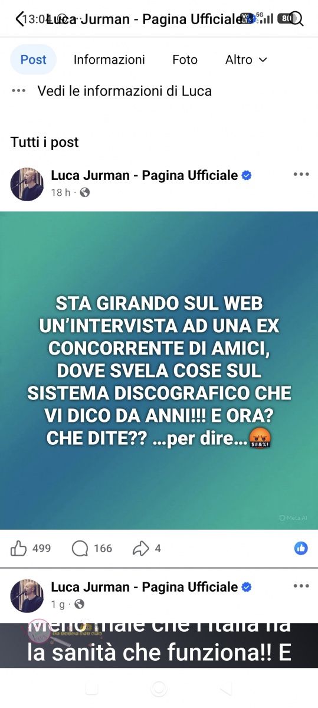Open Vedi le informazioni di Luca

pos(124,91)
